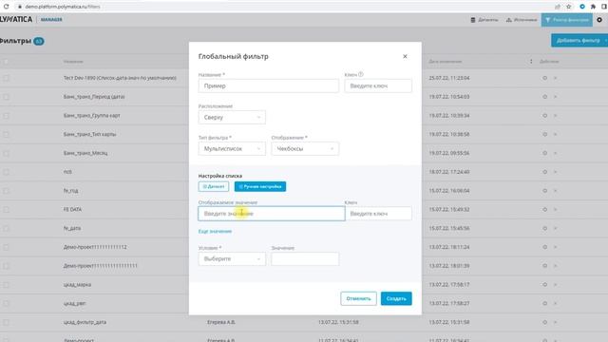Screen dimensions: 608x342
Task: Click the Polymatica logo
Action: point(16,19)
